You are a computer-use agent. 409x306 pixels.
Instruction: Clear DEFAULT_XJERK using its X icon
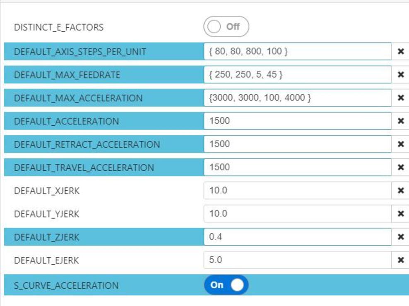coord(400,191)
